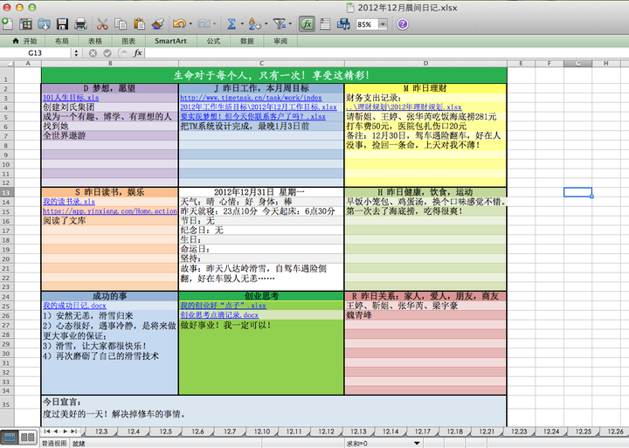Viewport: 629px width, 448px height.
Task: Click the Help question mark icon
Action: pos(403,24)
